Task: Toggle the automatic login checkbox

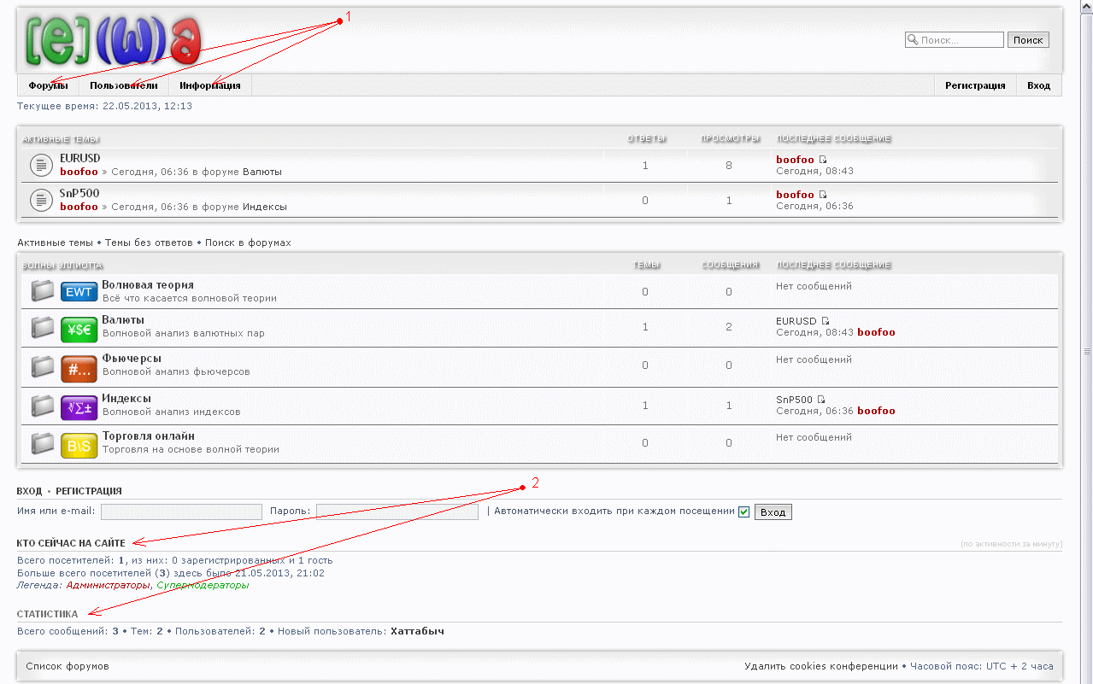Action: click(743, 512)
